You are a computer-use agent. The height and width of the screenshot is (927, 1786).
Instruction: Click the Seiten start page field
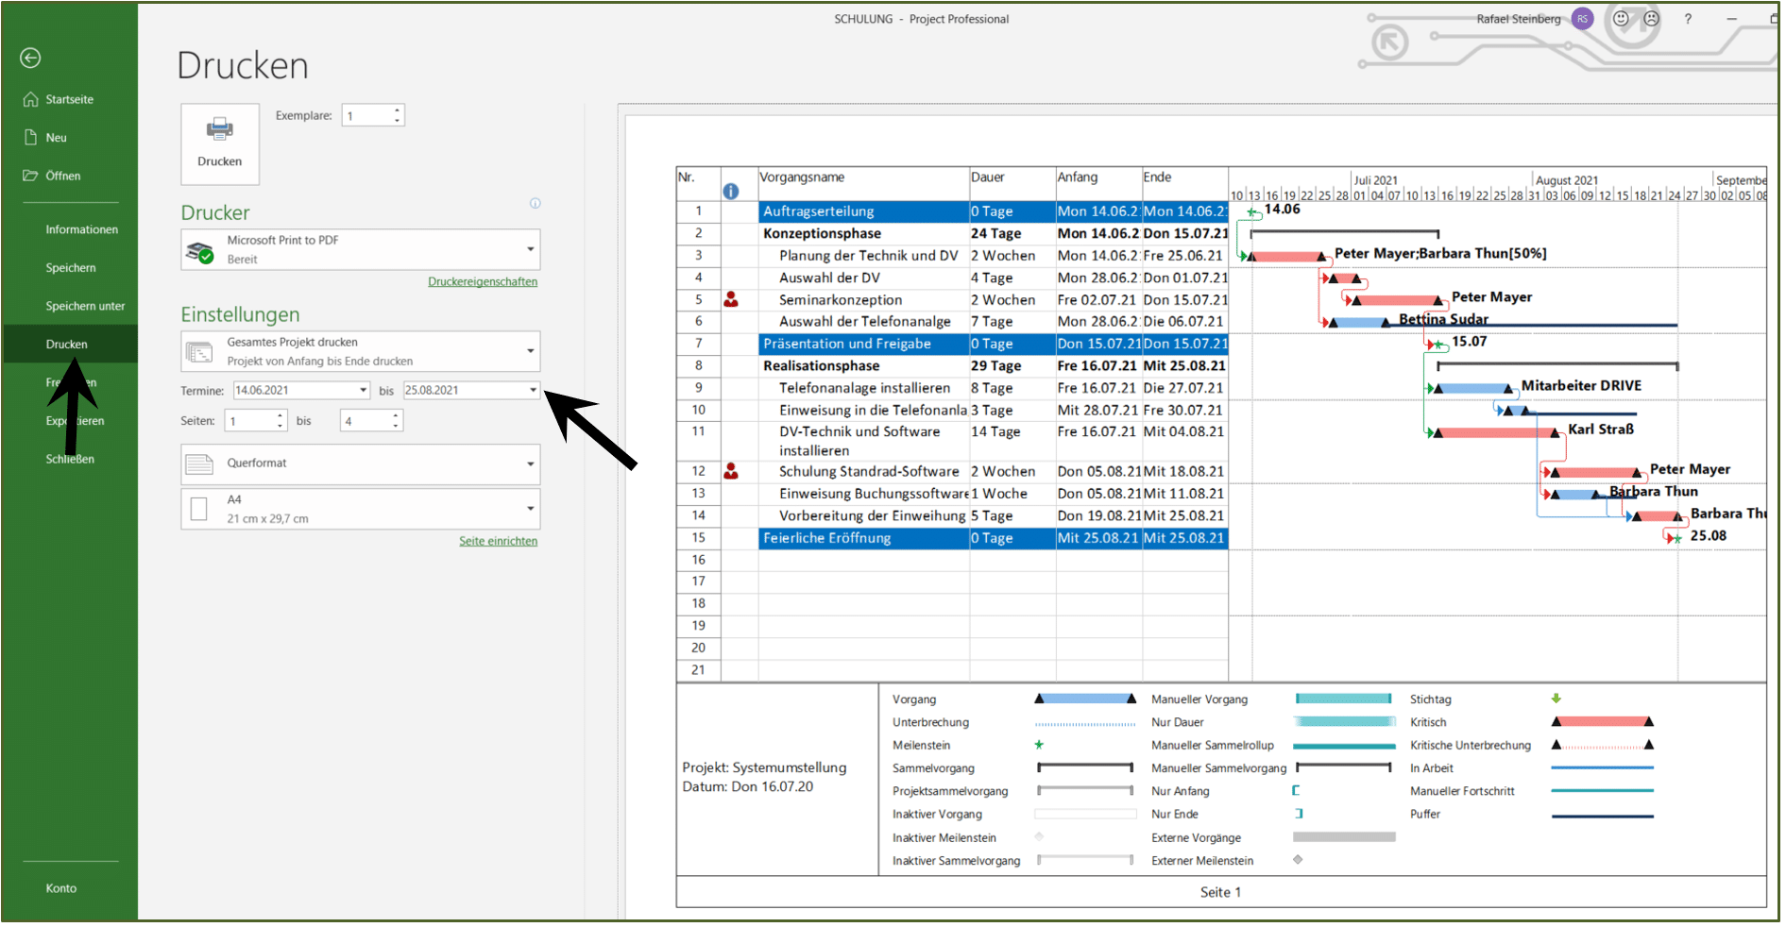pos(250,421)
